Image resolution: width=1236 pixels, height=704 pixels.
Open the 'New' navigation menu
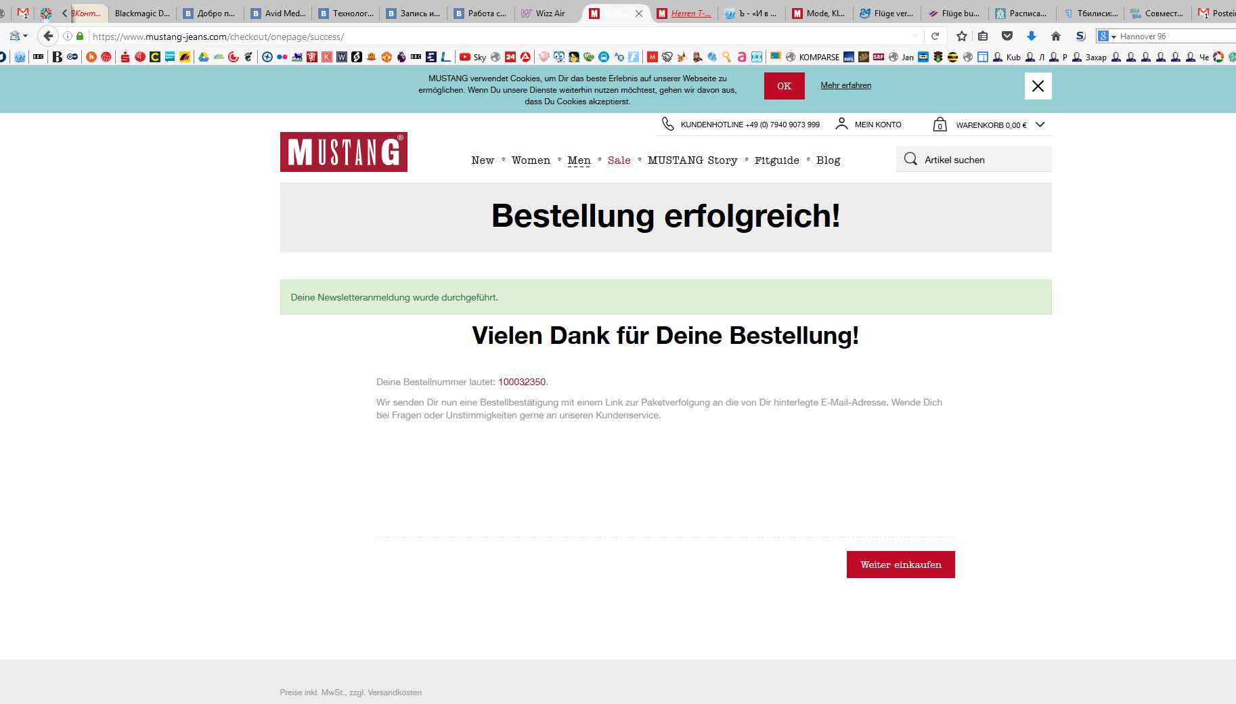pos(483,160)
